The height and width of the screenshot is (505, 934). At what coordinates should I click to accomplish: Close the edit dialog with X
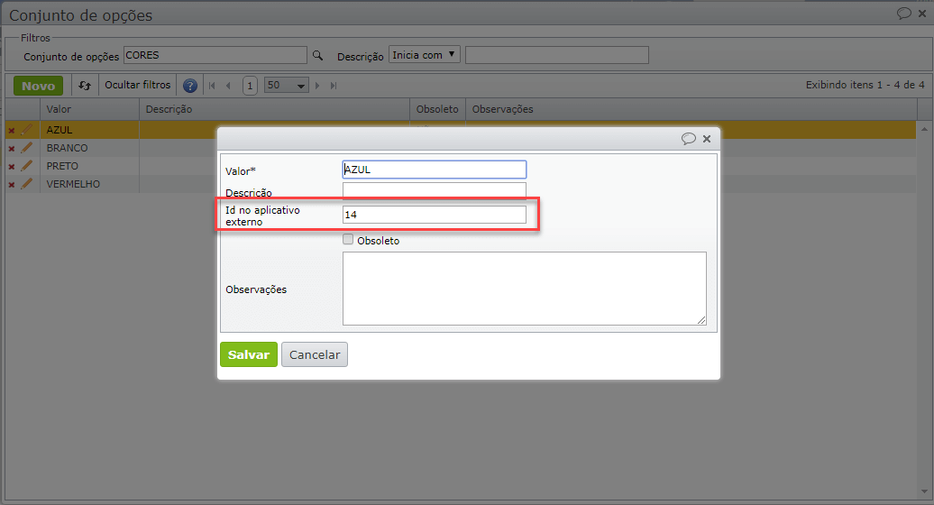[707, 139]
